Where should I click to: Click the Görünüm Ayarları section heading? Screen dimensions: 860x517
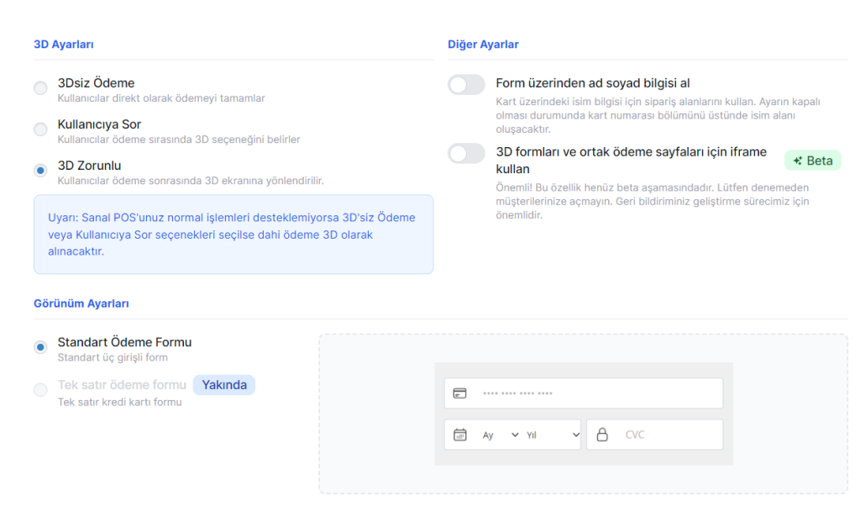click(x=81, y=303)
